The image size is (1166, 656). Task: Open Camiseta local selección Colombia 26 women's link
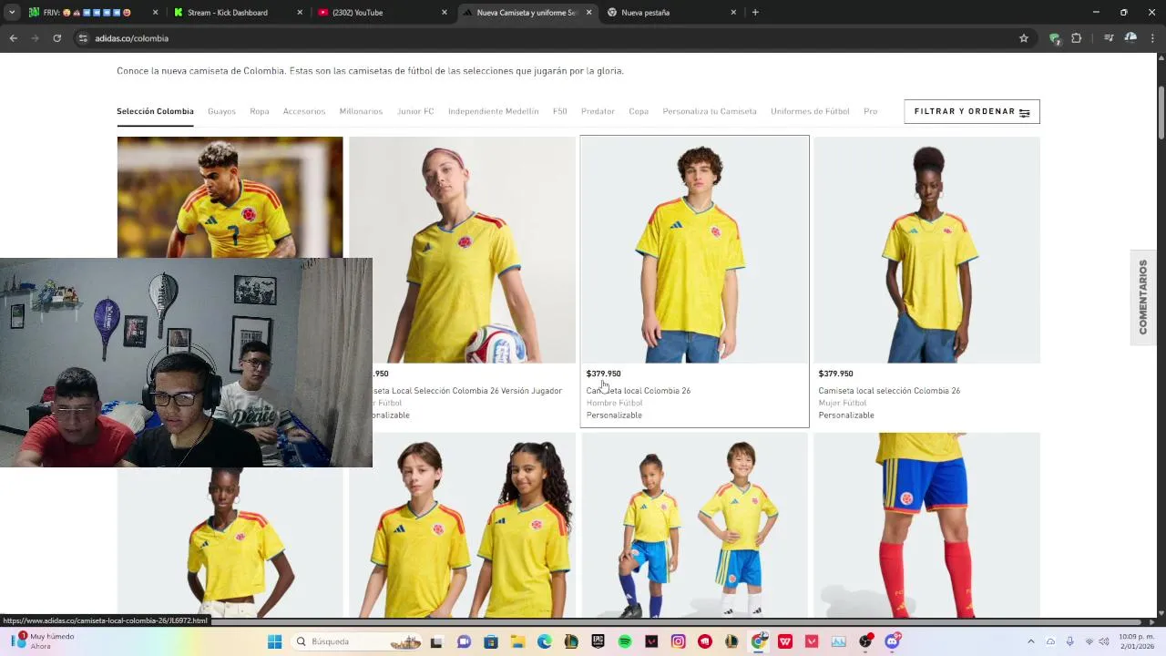[889, 391]
